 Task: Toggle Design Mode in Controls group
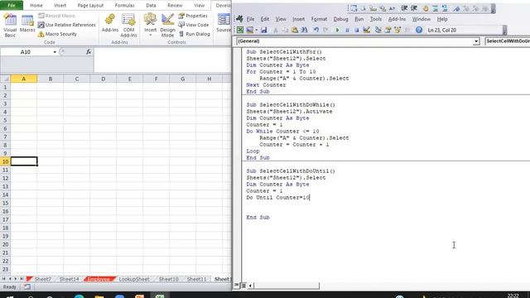point(167,25)
